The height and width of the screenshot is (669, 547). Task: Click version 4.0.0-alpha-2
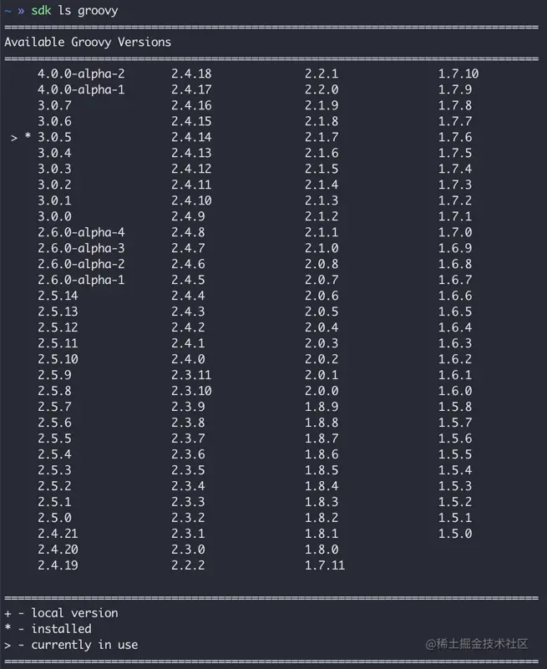[x=81, y=73]
